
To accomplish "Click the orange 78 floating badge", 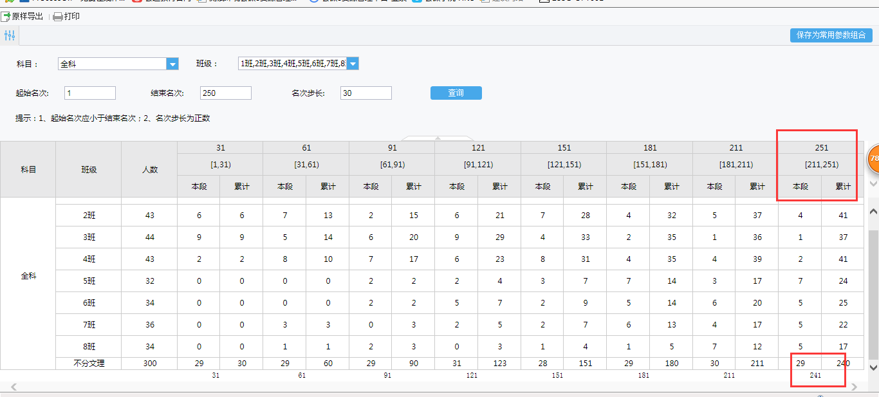I will pyautogui.click(x=873, y=158).
